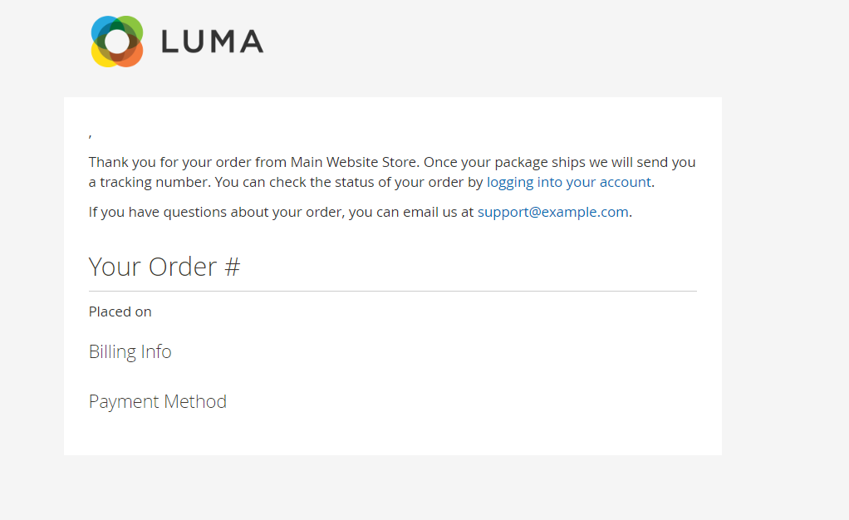Click the colorful Luma logo circle
Image resolution: width=849 pixels, height=520 pixels.
pyautogui.click(x=117, y=42)
